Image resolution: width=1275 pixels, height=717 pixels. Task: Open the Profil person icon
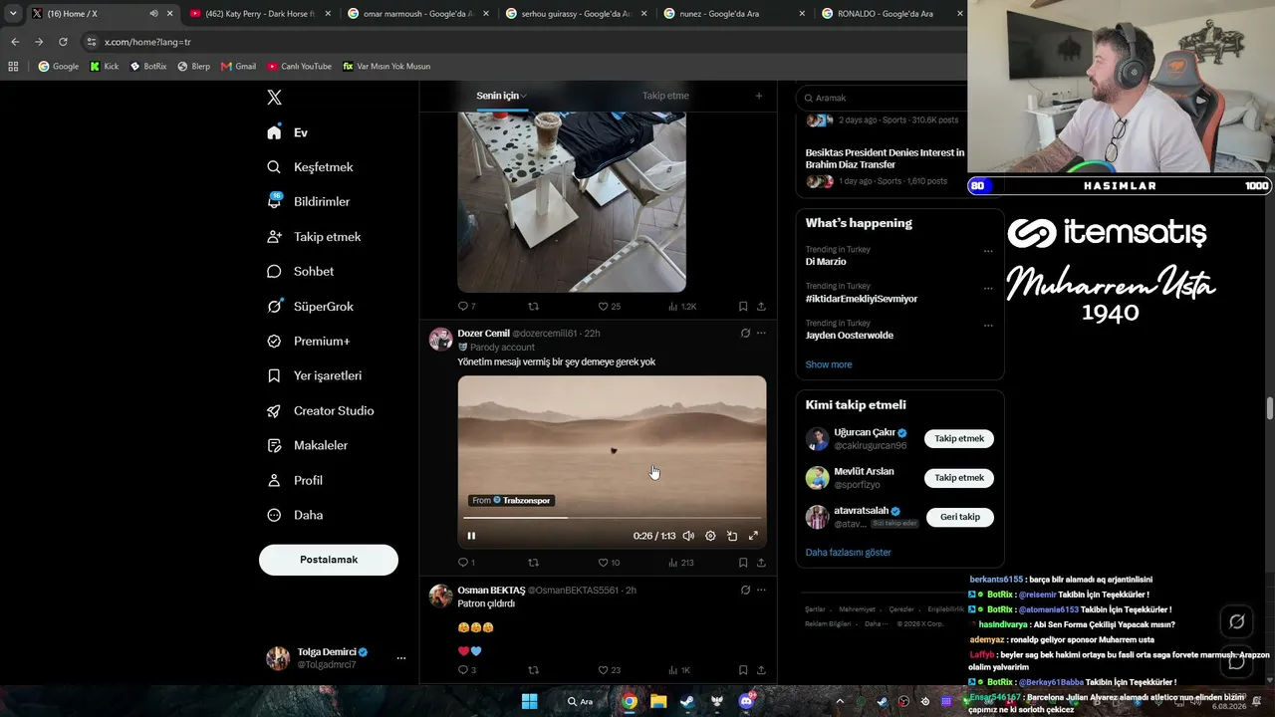(x=274, y=481)
